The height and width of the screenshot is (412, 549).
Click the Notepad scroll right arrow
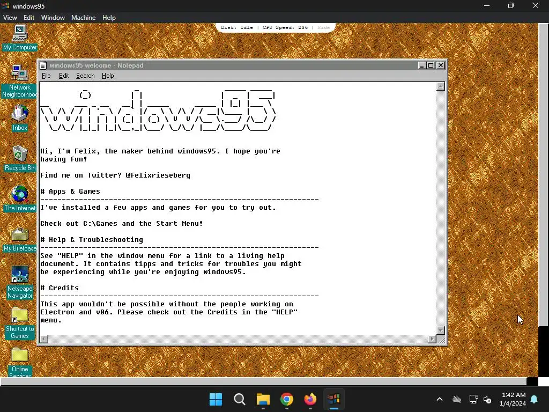click(x=432, y=339)
